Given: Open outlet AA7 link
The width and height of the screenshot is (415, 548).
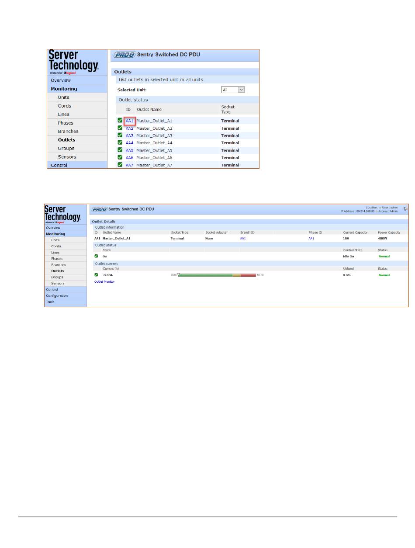Looking at the screenshot, I should (130, 165).
